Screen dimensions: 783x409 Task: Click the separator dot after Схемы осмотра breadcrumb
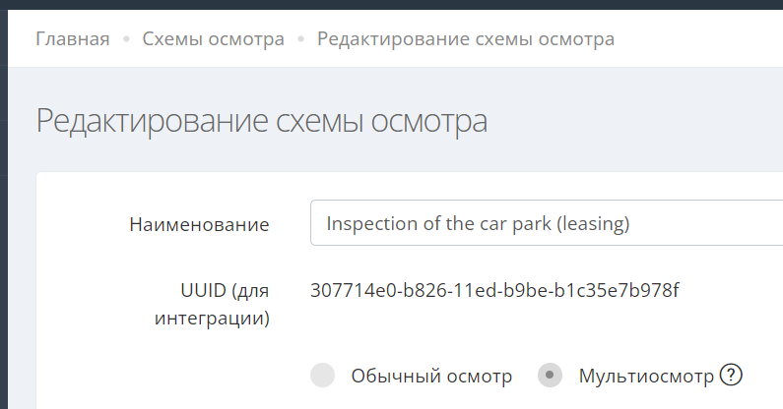(300, 39)
